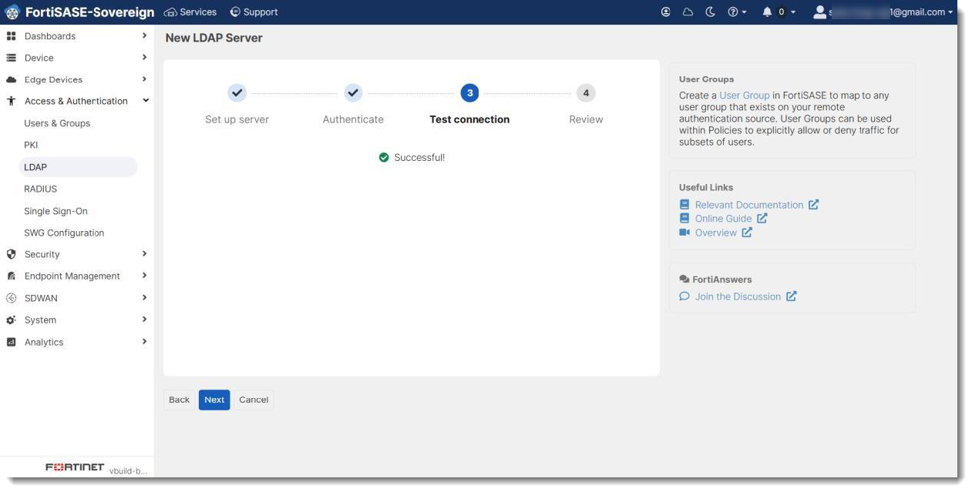Image resolution: width=972 pixels, height=492 pixels.
Task: Open the Support menu in the header
Action: point(254,12)
